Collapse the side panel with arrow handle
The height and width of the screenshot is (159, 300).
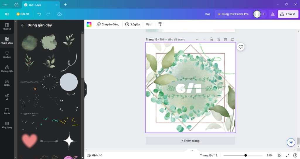(85, 89)
